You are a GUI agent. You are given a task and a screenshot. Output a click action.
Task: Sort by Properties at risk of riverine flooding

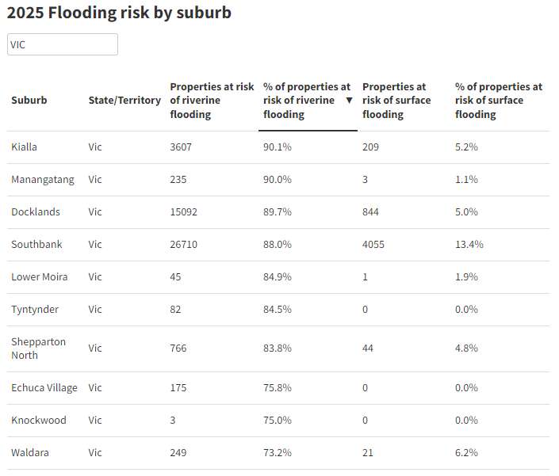[212, 101]
